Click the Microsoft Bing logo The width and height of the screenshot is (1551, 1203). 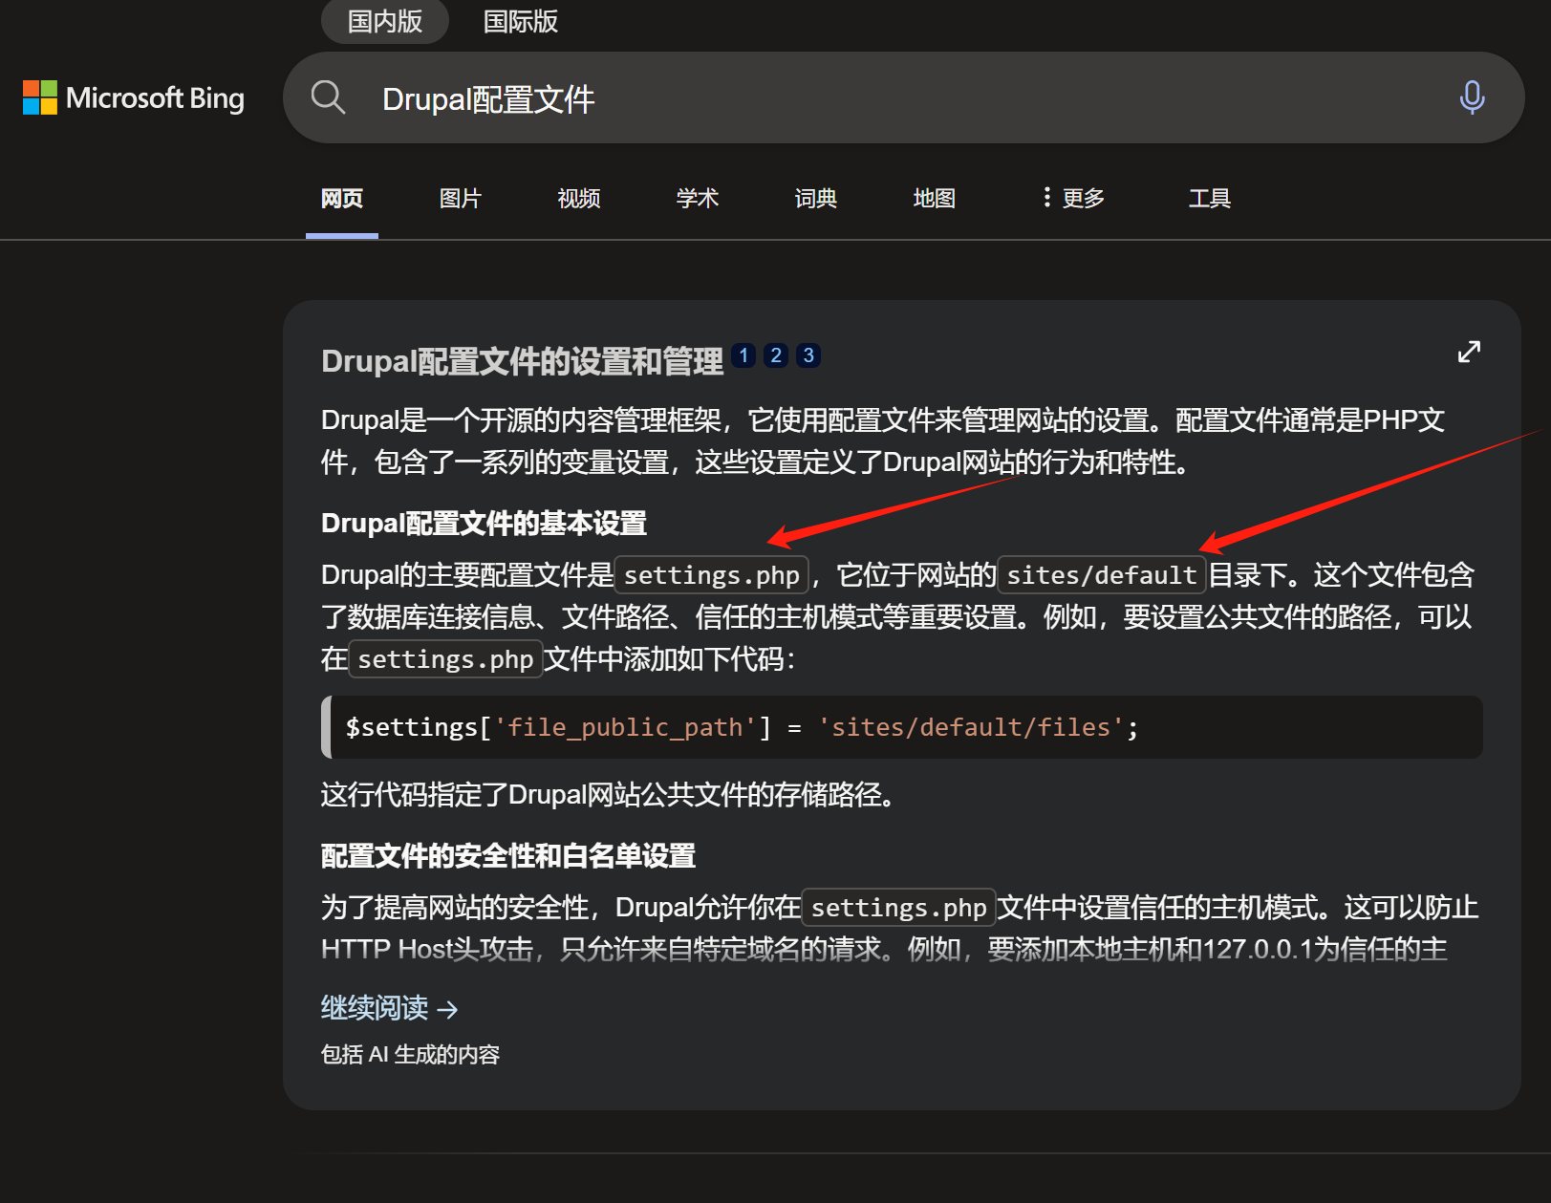coord(134,97)
